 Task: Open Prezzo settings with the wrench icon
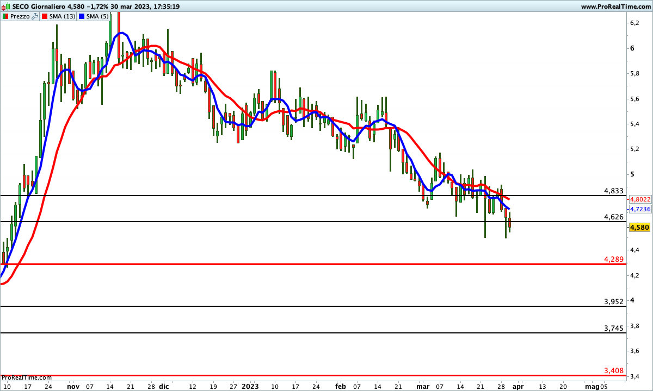[35, 16]
